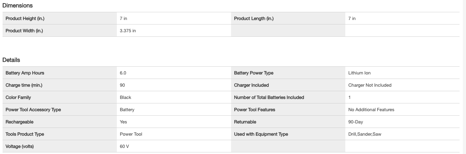Select the Charger Not Included value
The image size is (466, 154).
pyautogui.click(x=370, y=85)
